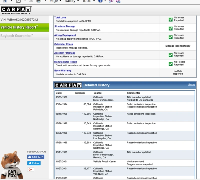The image size is (200, 180).
Task: Open the Page menu
Action: click(x=53, y=1)
